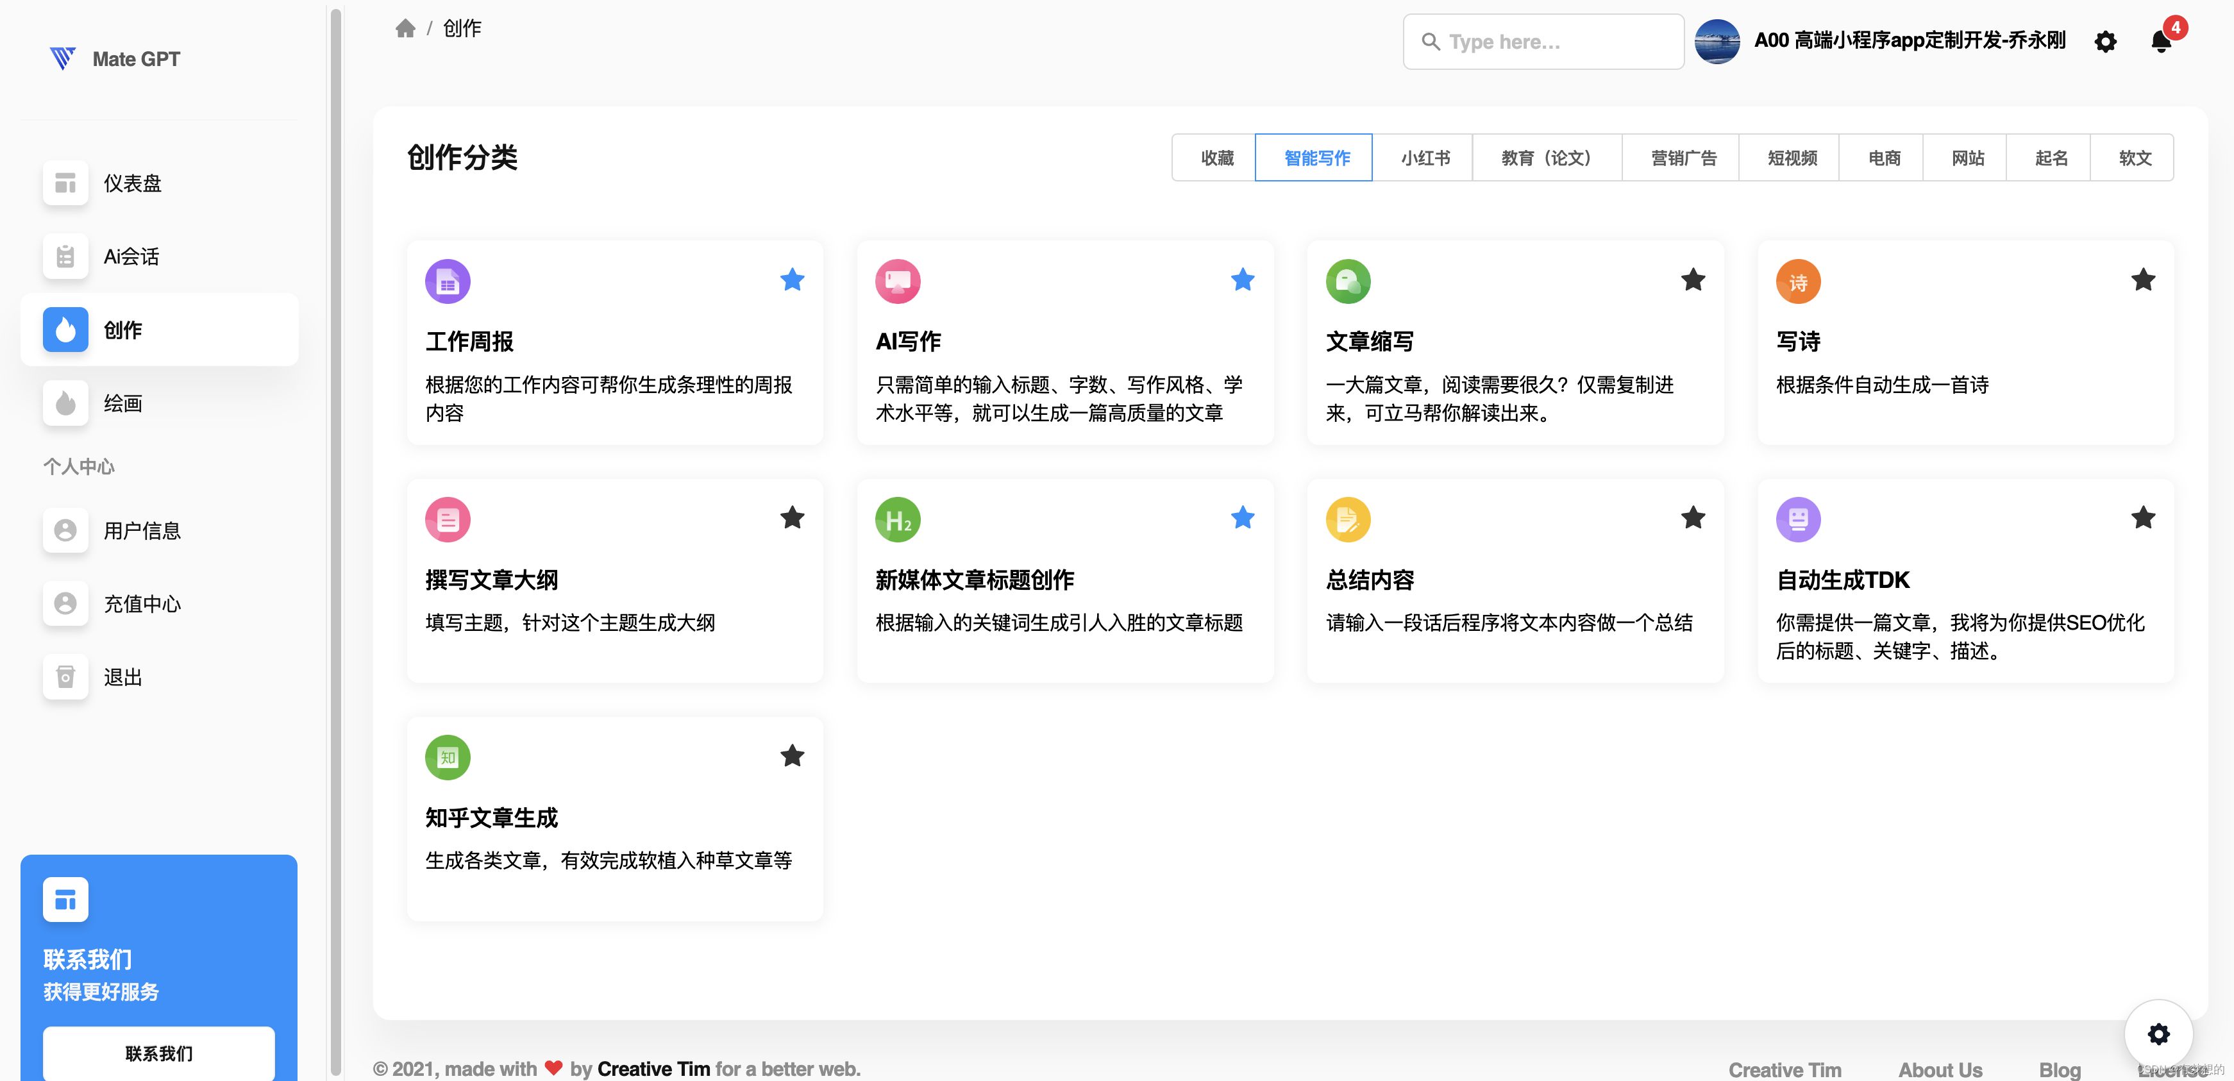Open the 用户信息 profile icon
This screenshot has width=2234, height=1081.
tap(66, 530)
